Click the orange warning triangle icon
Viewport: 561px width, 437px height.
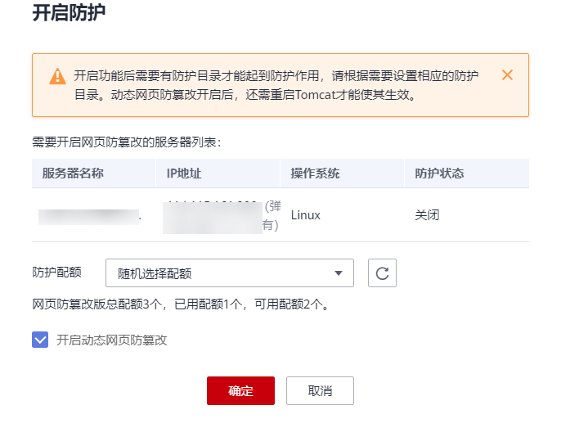point(57,76)
